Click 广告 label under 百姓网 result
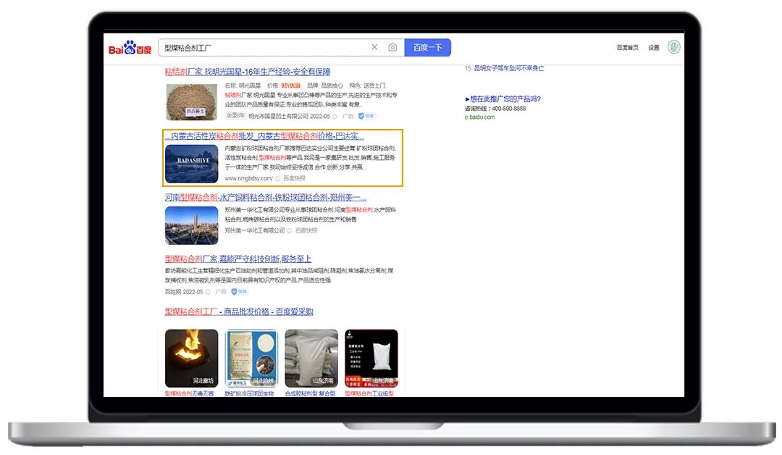 click(x=221, y=291)
